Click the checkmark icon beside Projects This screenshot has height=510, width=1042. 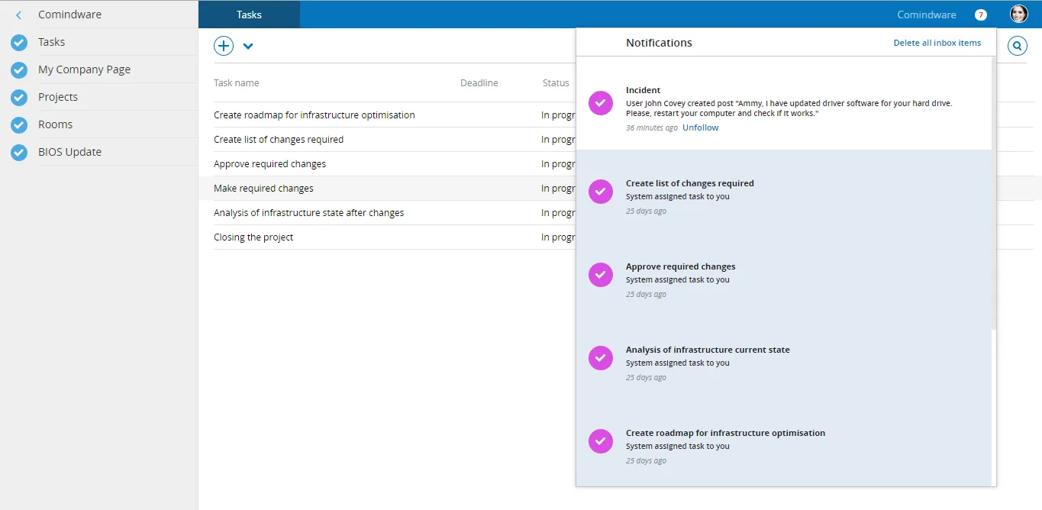tap(19, 97)
